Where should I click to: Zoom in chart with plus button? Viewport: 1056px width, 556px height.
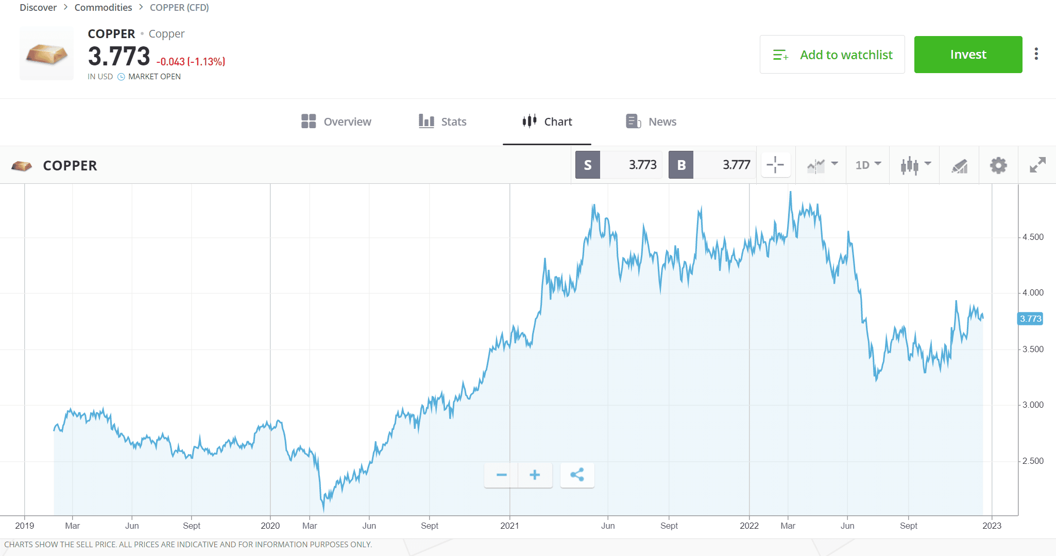[x=535, y=475]
